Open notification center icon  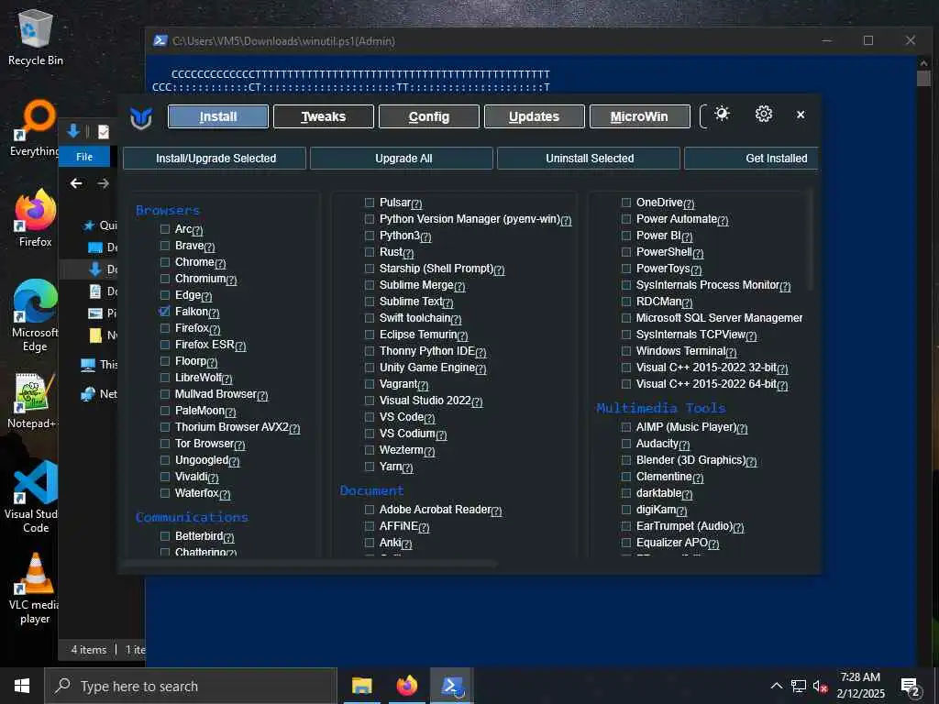pos(911,687)
